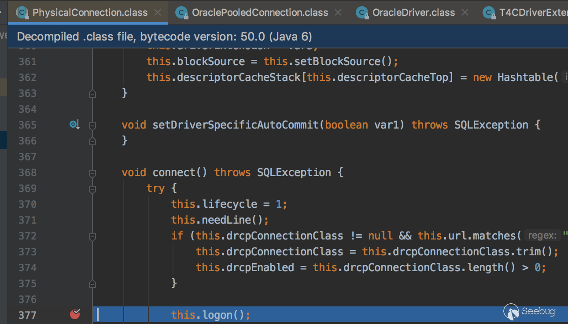Collapse the connect() method at line 368
This screenshot has height=324, width=568.
point(92,173)
